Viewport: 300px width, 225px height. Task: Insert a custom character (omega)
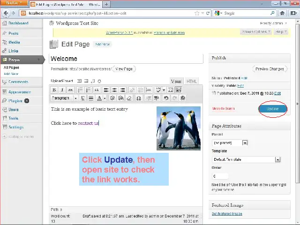tap(139, 98)
